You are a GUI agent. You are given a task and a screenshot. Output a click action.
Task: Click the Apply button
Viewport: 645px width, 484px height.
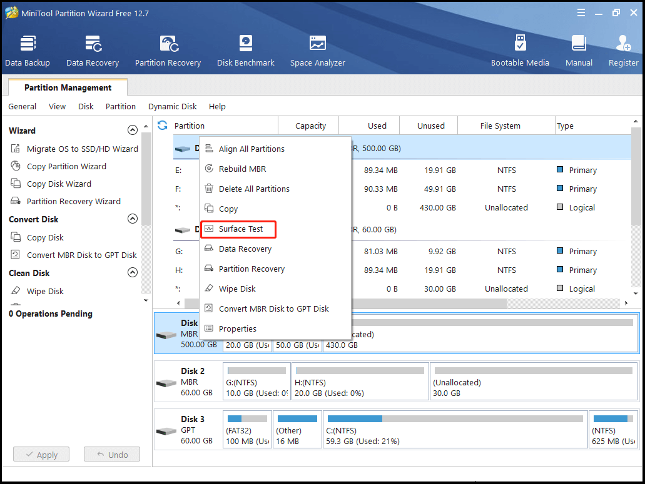pyautogui.click(x=41, y=455)
